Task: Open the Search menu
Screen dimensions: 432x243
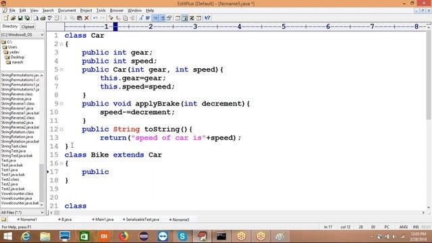Action: click(x=48, y=11)
